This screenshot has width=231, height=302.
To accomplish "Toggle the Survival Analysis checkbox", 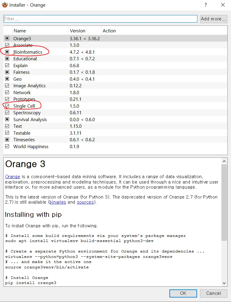I will coord(7,119).
